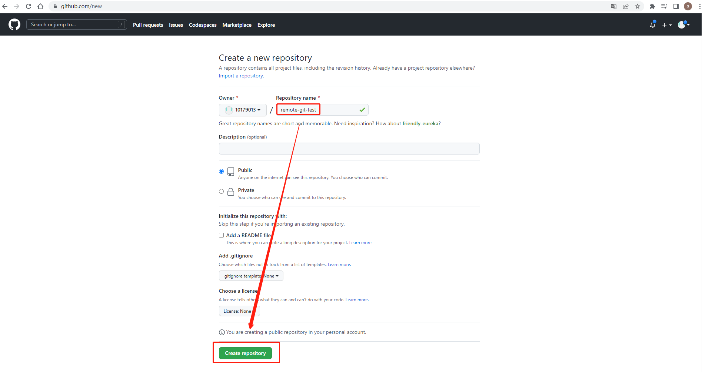The width and height of the screenshot is (702, 372).
Task: Go back with the browser back arrow
Action: pyautogui.click(x=5, y=6)
